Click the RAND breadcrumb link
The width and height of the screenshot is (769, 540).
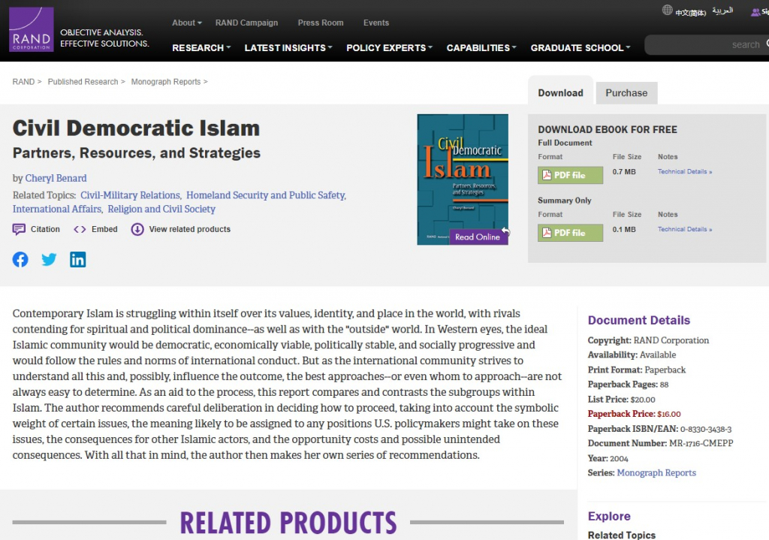[23, 81]
